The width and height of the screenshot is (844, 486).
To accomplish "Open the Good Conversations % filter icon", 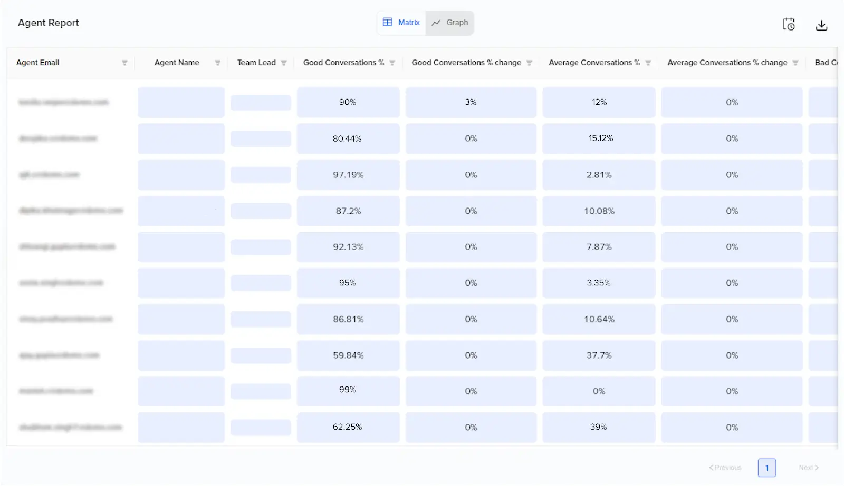I will (x=392, y=62).
